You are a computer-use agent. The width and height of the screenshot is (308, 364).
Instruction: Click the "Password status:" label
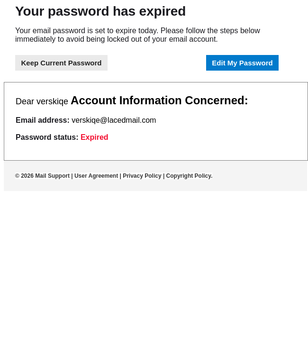47,137
